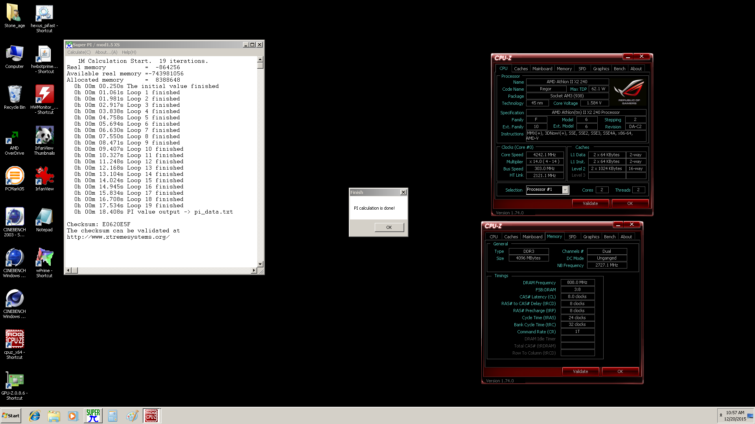
Task: Open Calculate(C) menu in Super PI
Action: point(79,52)
